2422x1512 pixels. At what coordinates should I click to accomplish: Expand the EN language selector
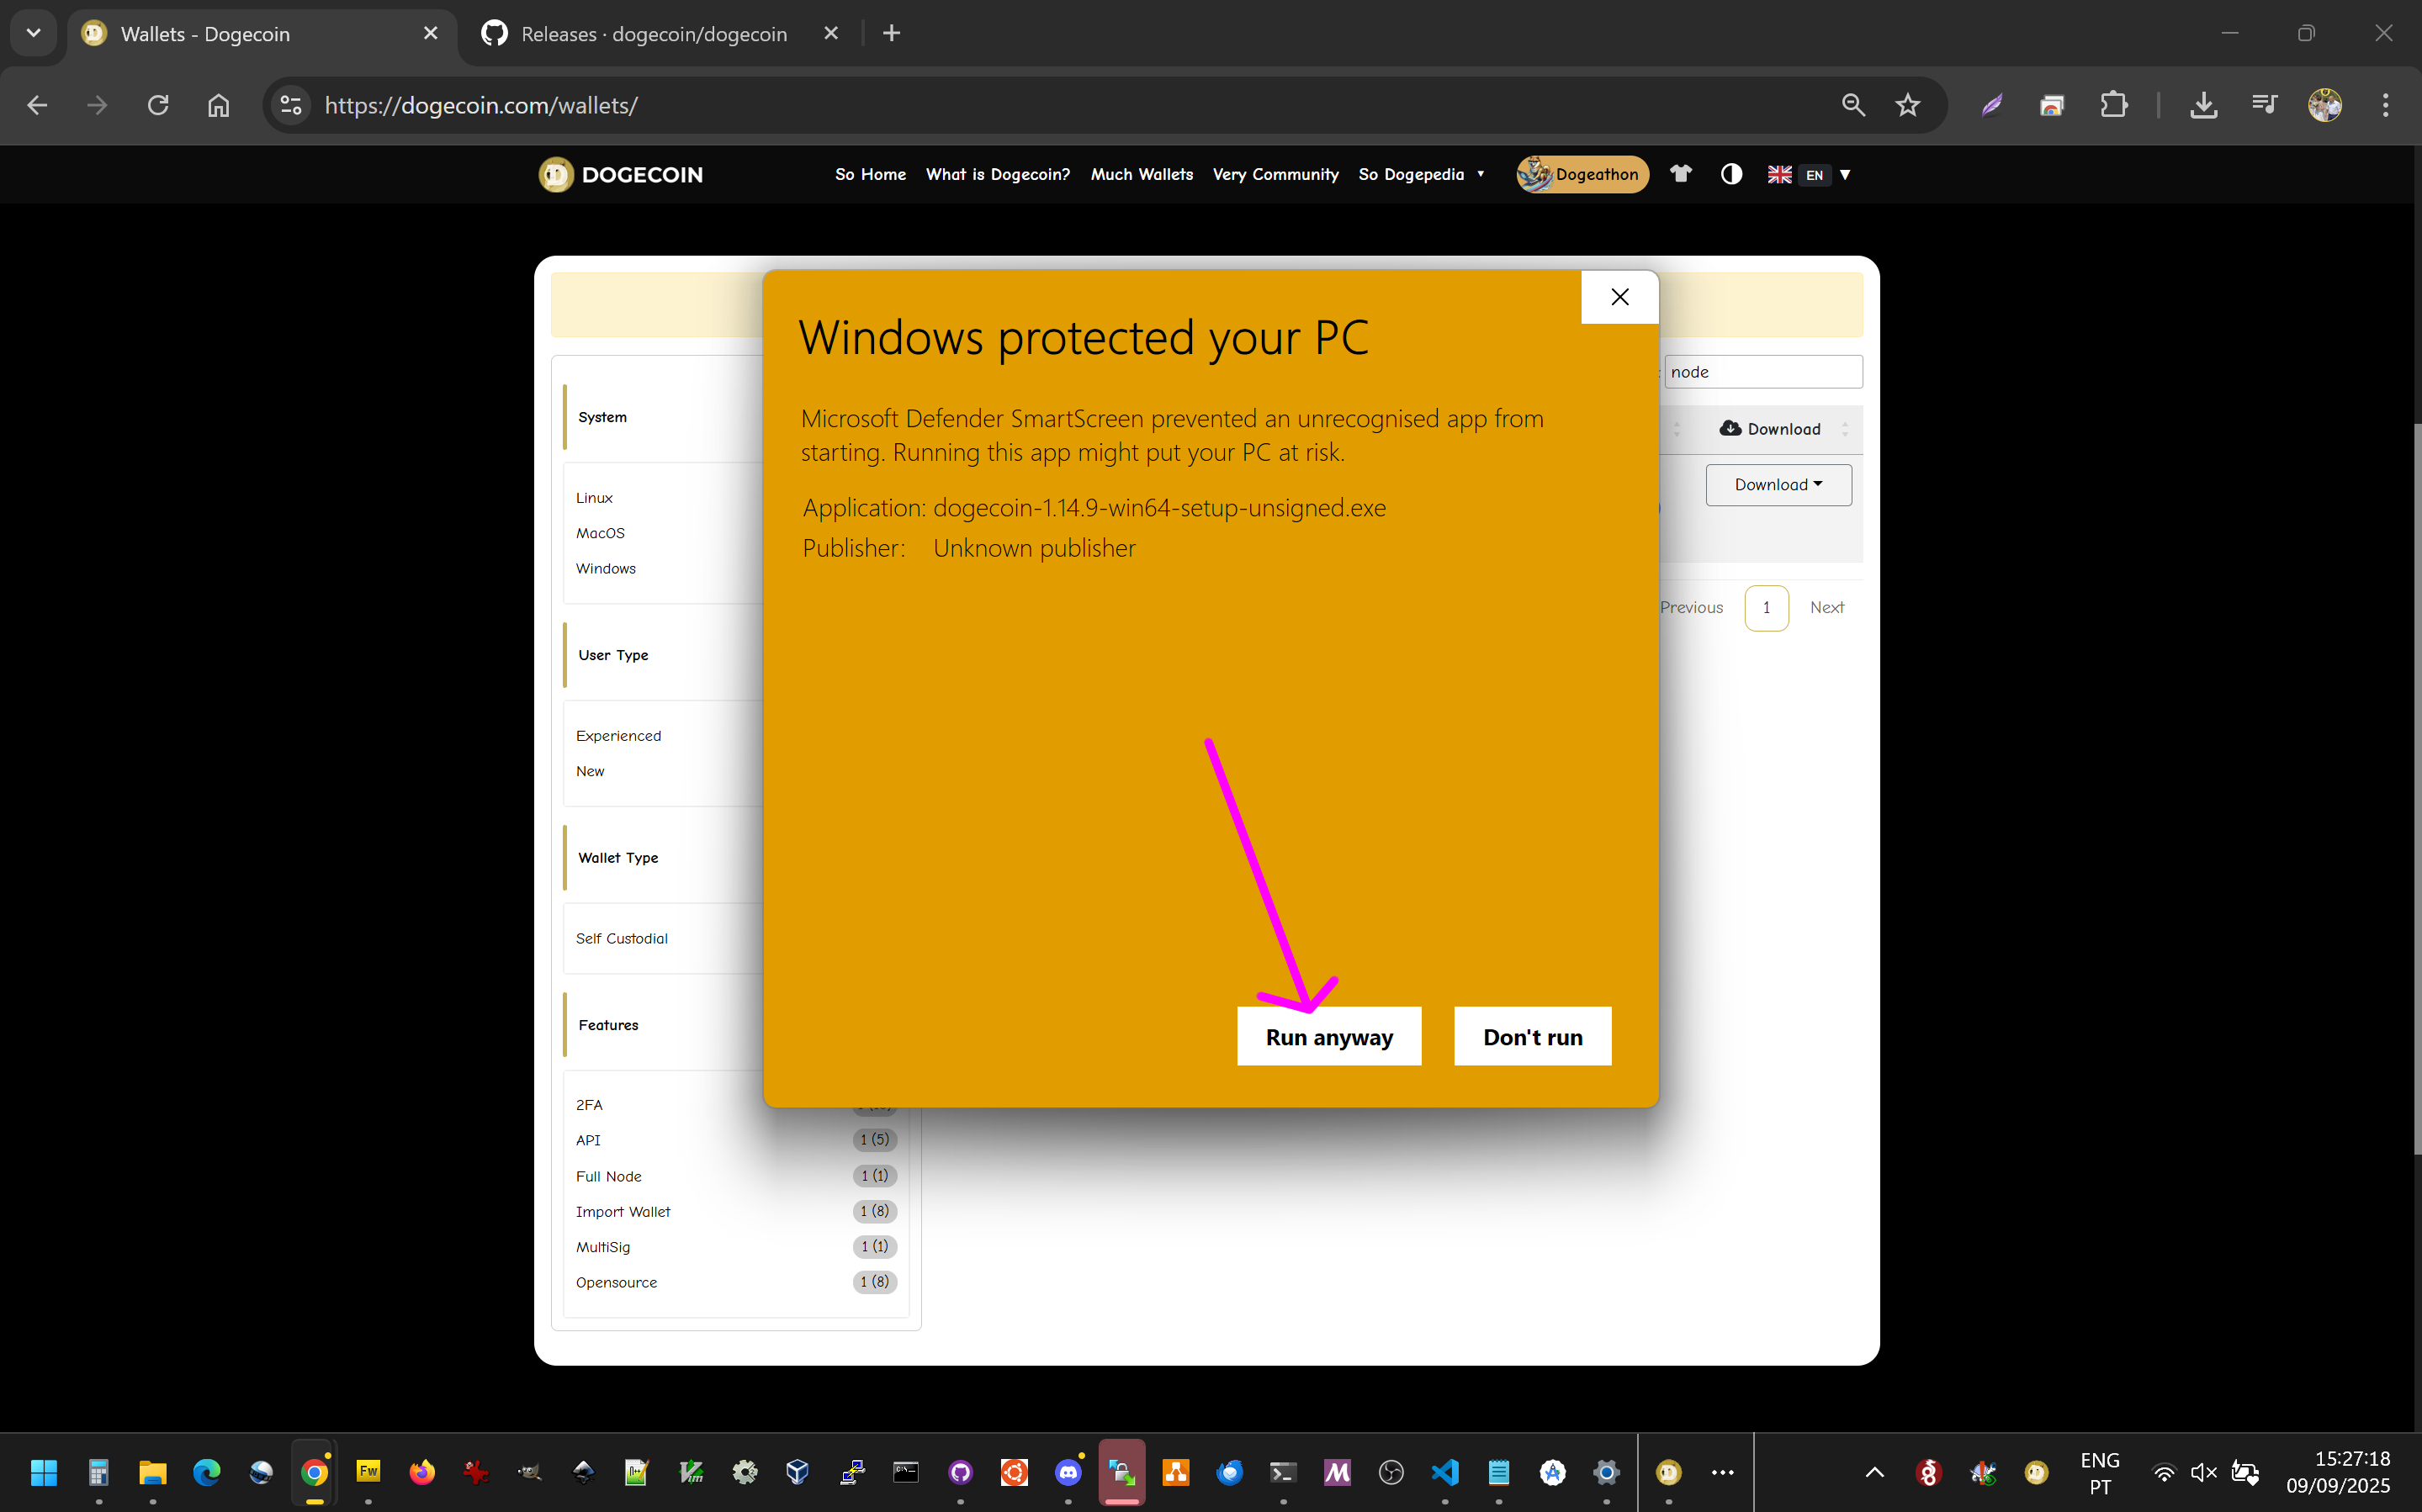click(1810, 174)
